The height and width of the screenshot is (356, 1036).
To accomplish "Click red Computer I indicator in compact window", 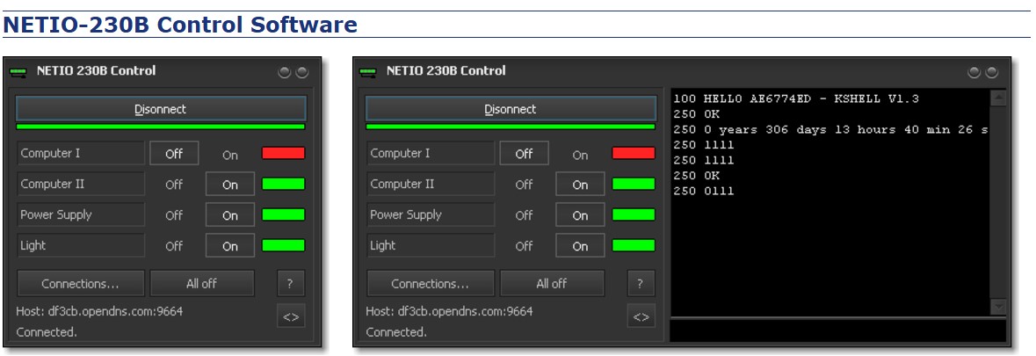I will [x=284, y=153].
